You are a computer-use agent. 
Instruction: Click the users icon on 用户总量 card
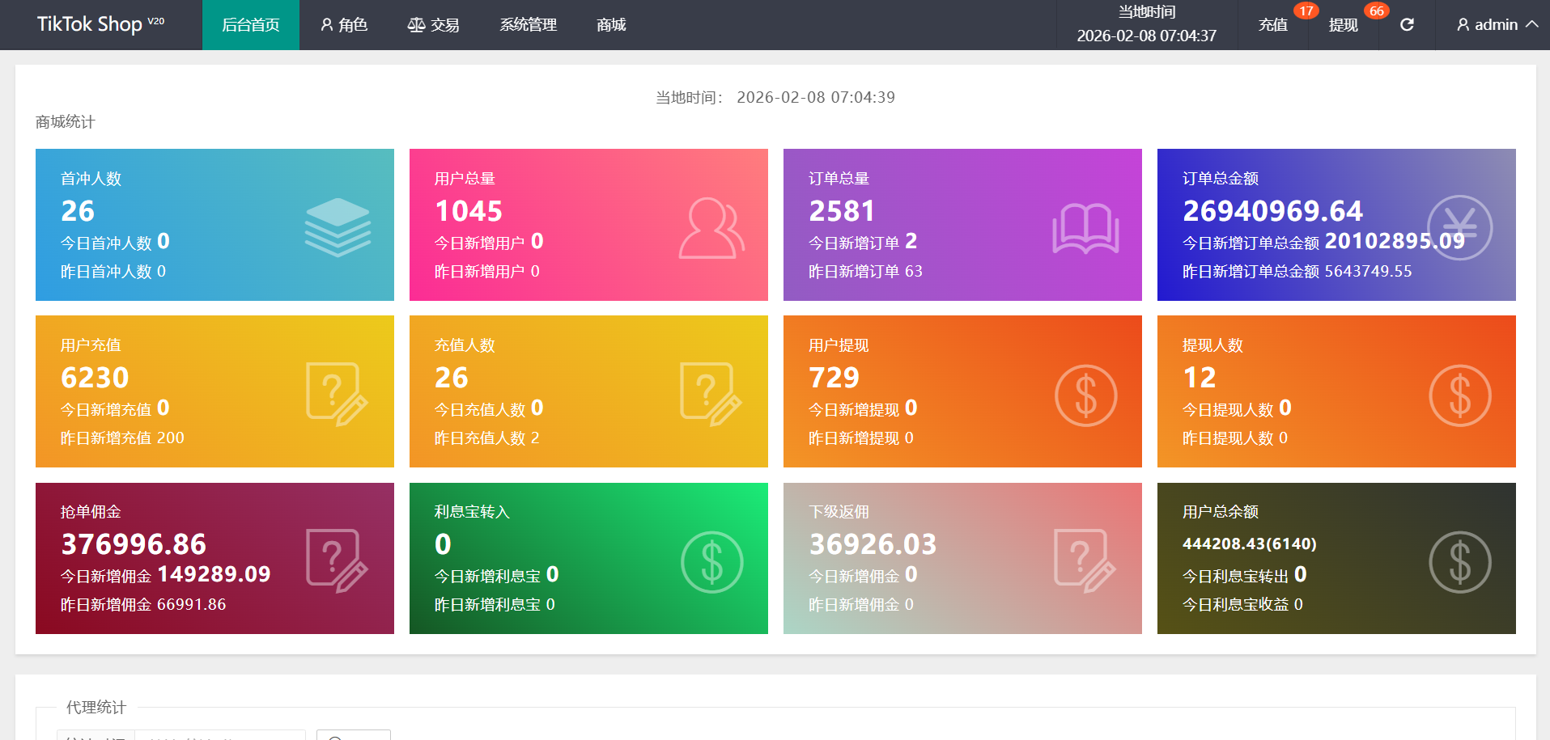(711, 228)
